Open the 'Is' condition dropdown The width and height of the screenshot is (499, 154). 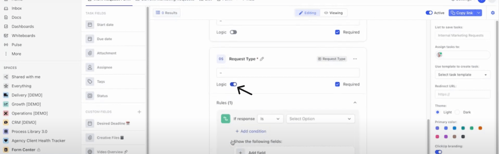(270, 119)
